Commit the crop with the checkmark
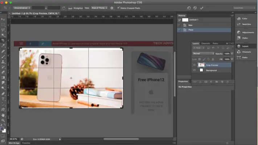 point(202,8)
